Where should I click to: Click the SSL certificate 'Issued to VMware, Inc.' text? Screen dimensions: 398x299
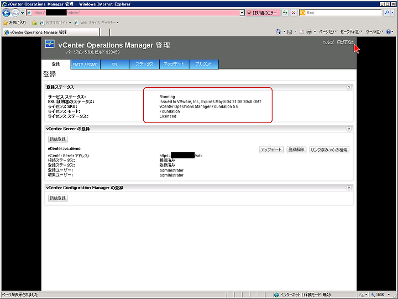211,102
